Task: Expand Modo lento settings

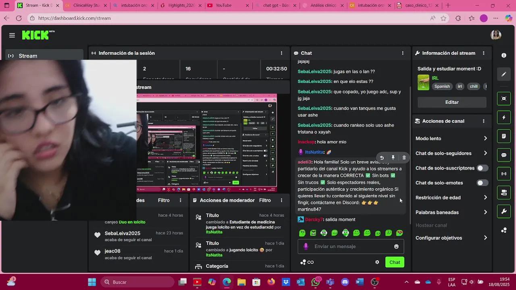Action: [451, 139]
